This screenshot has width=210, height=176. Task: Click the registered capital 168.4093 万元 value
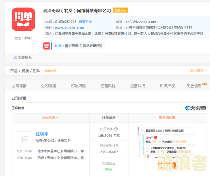pyautogui.click(x=109, y=135)
